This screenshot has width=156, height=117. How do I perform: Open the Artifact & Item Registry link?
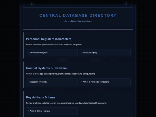coord(52,111)
